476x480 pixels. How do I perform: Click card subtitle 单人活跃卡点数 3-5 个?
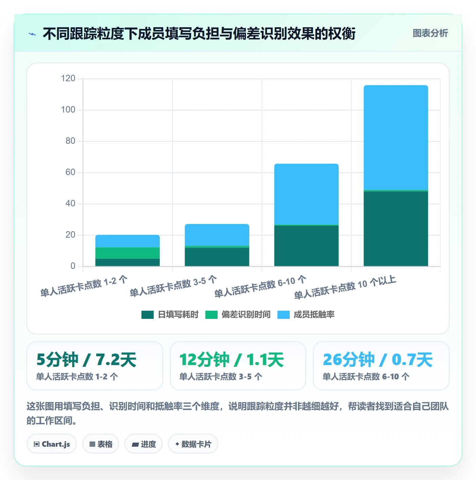221,377
